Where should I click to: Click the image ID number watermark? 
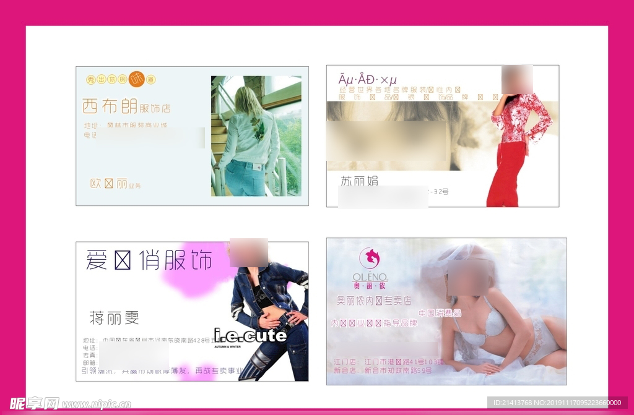[554, 403]
